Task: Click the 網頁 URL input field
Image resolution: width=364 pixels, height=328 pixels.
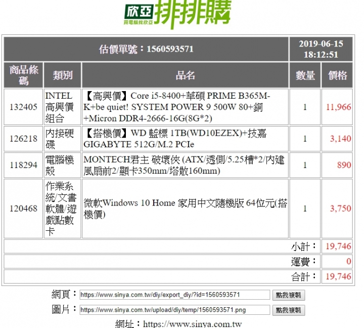Action: tap(174, 295)
